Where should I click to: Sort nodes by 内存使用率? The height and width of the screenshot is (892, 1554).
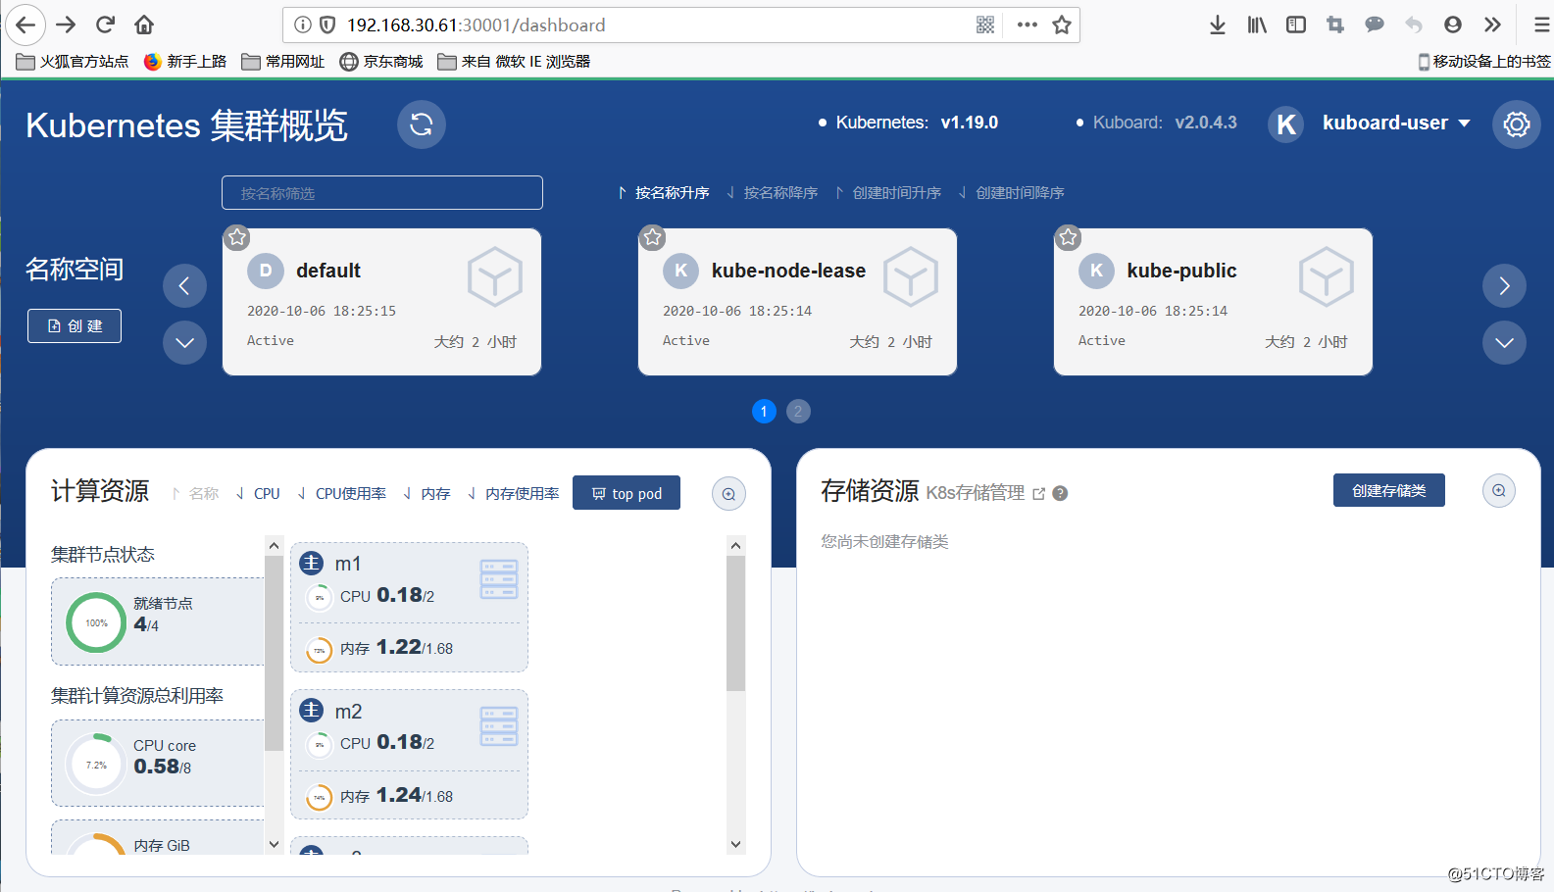point(513,494)
